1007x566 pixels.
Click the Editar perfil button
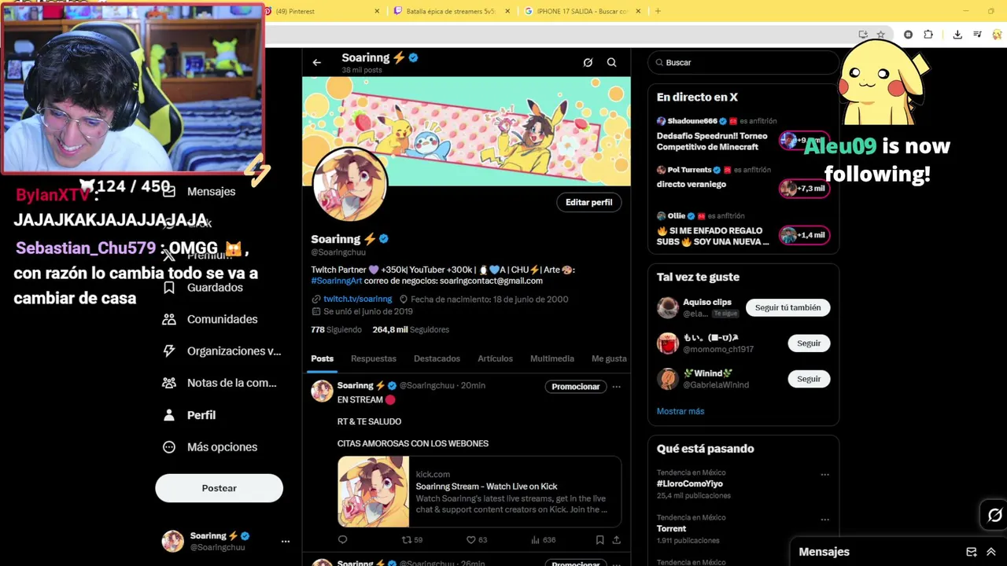[x=588, y=202]
